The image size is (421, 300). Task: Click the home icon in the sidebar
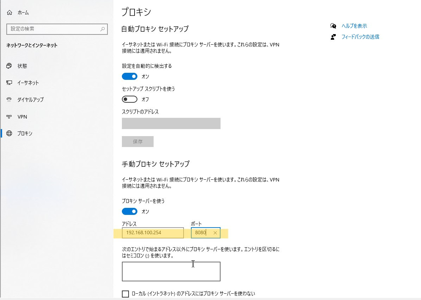click(x=10, y=13)
